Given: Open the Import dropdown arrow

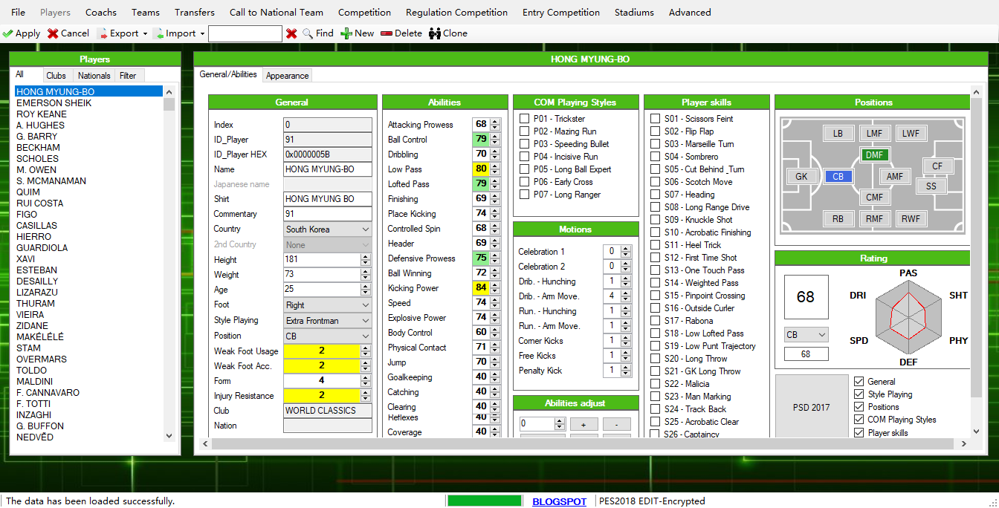Looking at the screenshot, I should 201,33.
